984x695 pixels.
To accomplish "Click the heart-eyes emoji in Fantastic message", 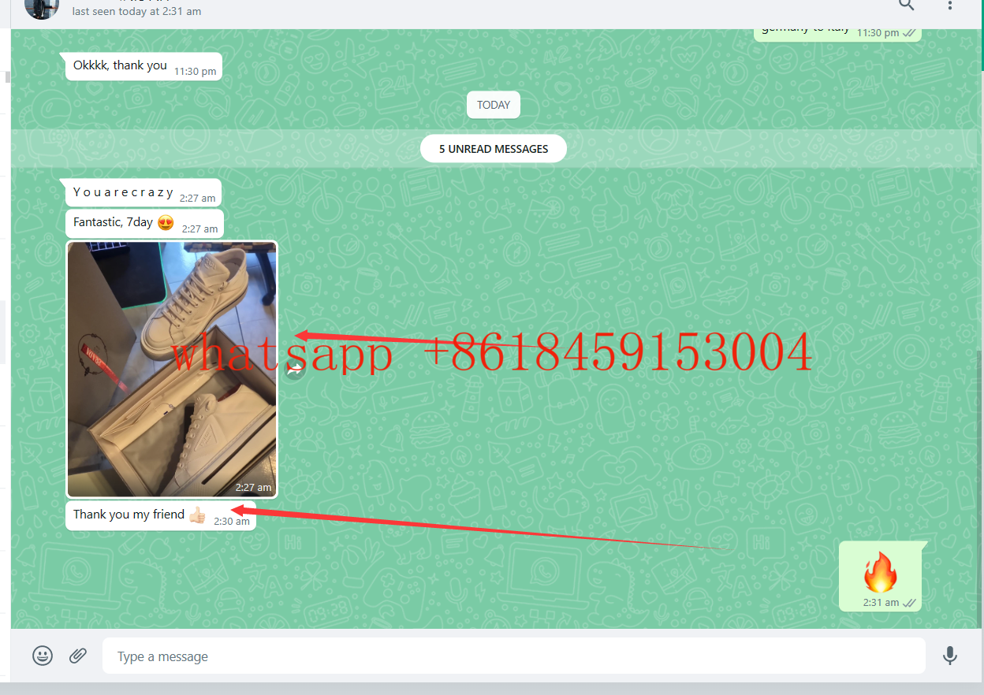I will click(166, 223).
